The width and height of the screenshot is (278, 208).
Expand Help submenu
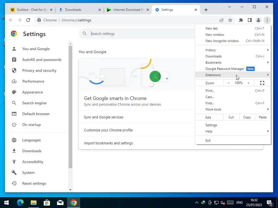233,131
